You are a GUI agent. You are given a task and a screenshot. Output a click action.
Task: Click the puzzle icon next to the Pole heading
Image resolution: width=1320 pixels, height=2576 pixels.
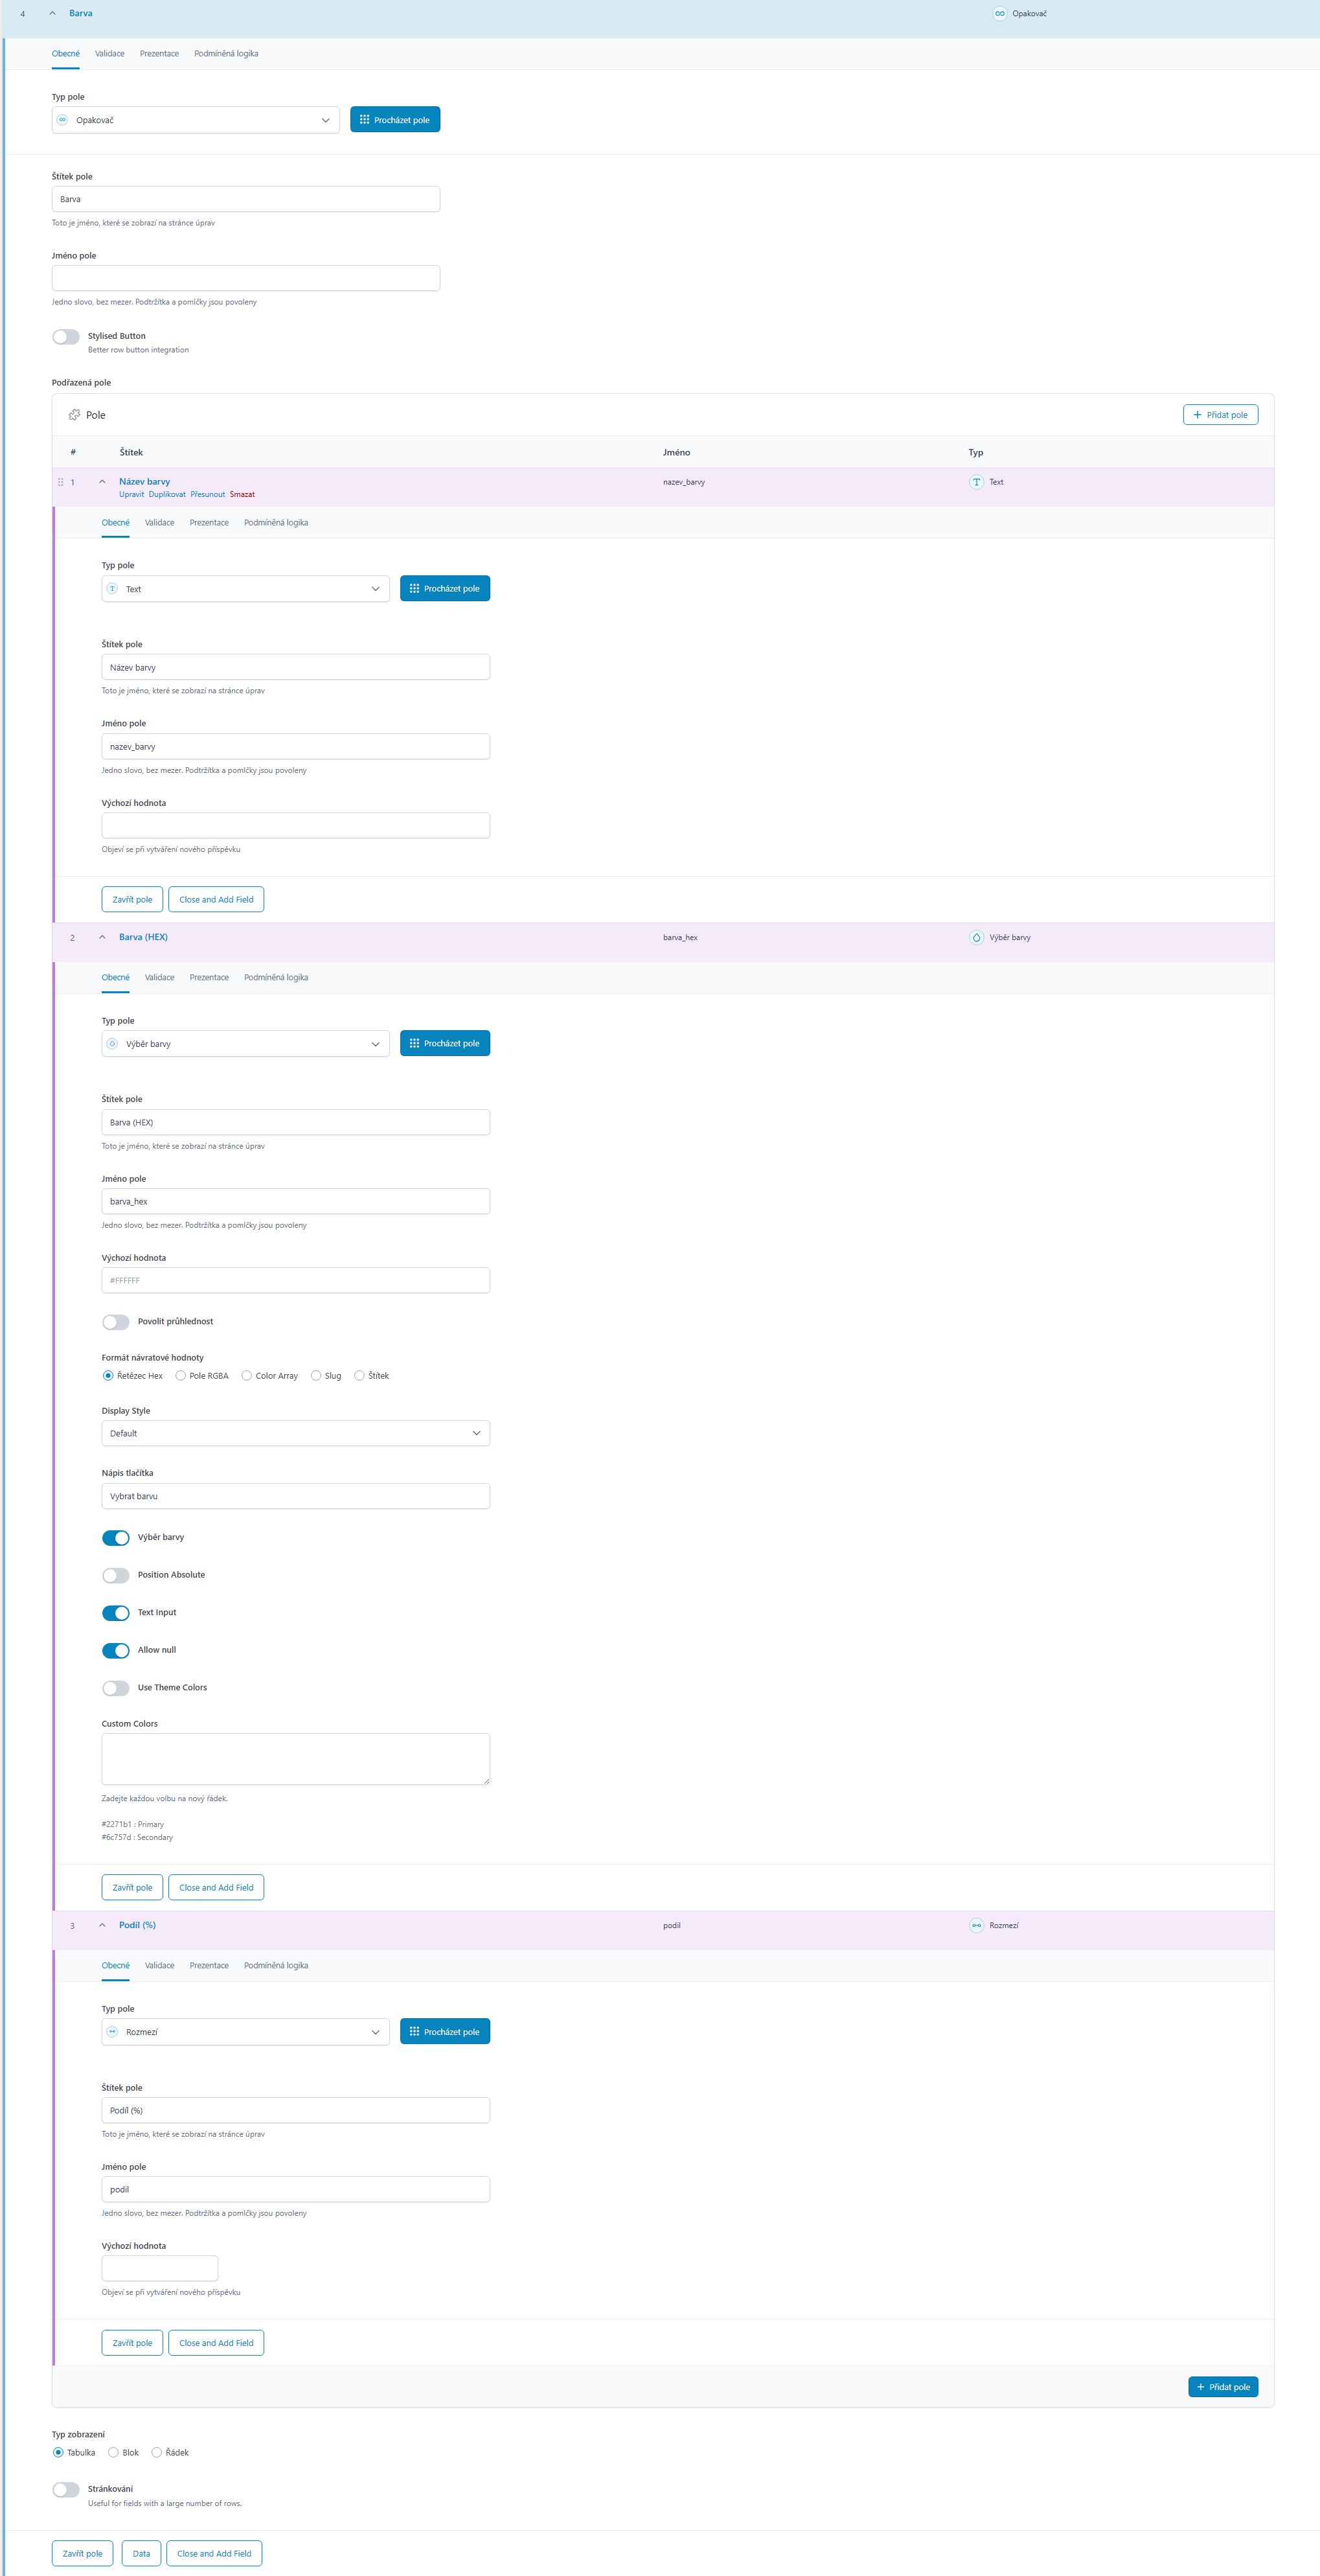(x=74, y=415)
